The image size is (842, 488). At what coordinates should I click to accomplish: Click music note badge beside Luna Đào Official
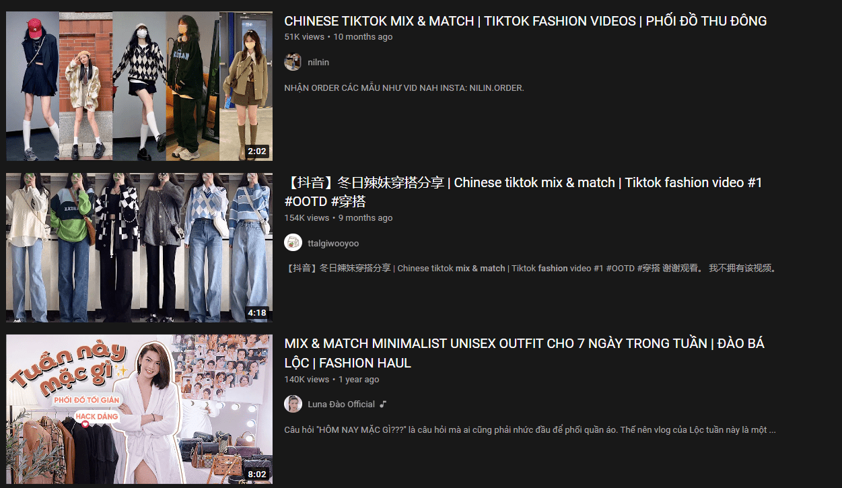[383, 404]
